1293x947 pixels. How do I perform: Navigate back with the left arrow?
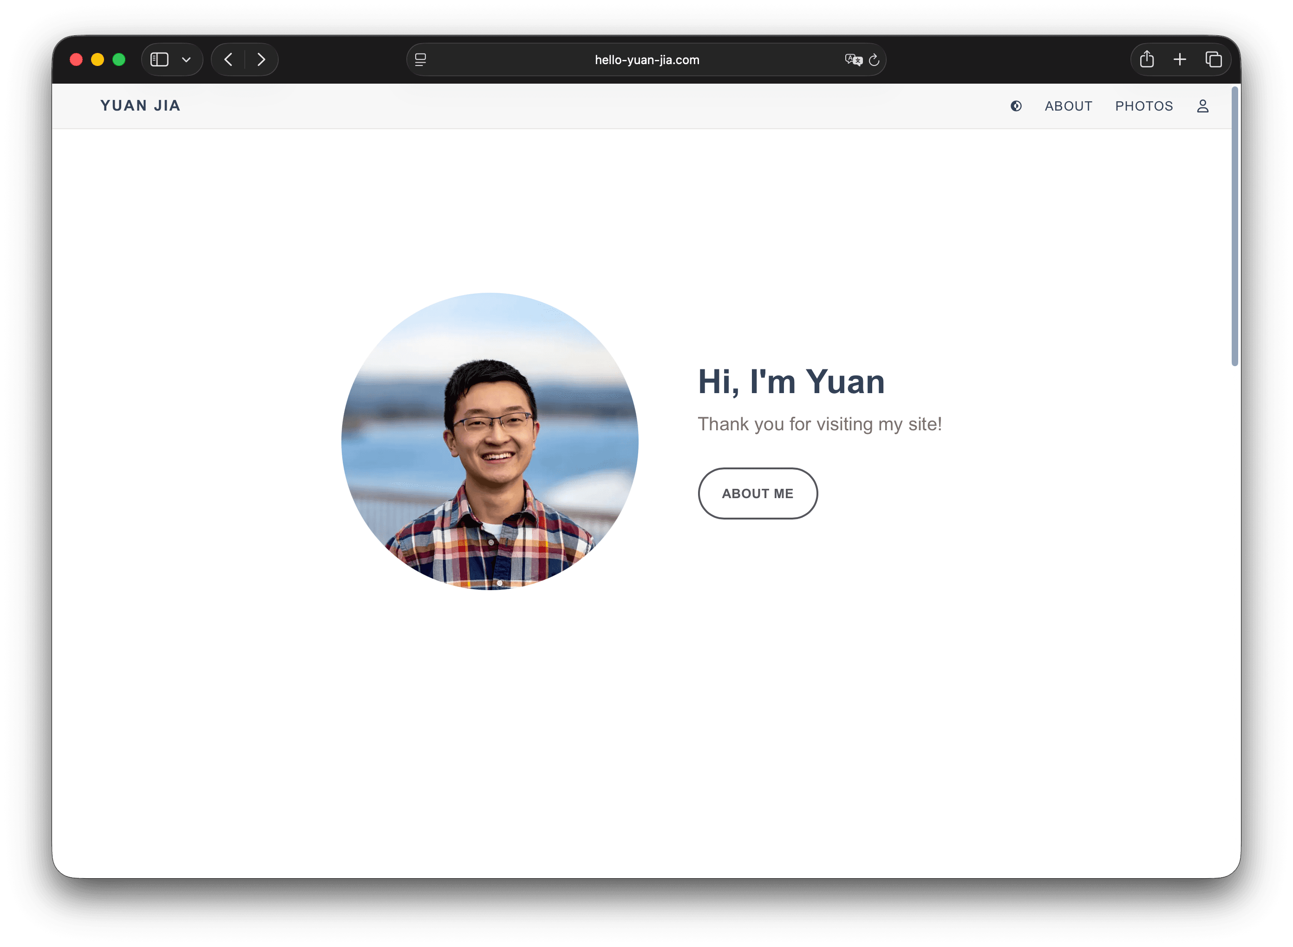(228, 59)
